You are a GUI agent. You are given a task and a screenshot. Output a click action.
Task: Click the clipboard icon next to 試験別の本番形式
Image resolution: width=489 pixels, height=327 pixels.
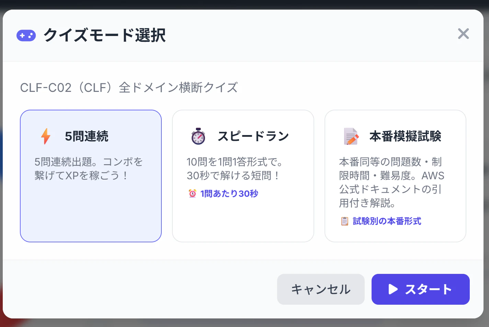[x=344, y=221]
